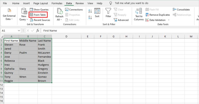Click the Cancel X in formula bar
Screen dimensions: 199x104
(x=28, y=31)
